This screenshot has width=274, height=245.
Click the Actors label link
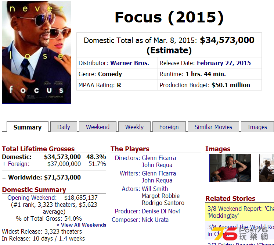pyautogui.click(x=131, y=189)
